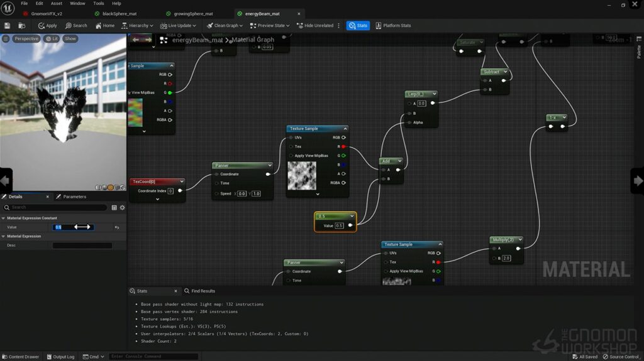Click the Constant Value slider field
Screen dimensions: 644x361
[x=73, y=227]
